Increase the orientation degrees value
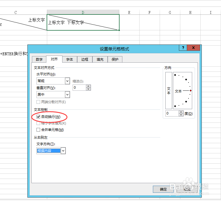221x201 pixels. [x=181, y=112]
